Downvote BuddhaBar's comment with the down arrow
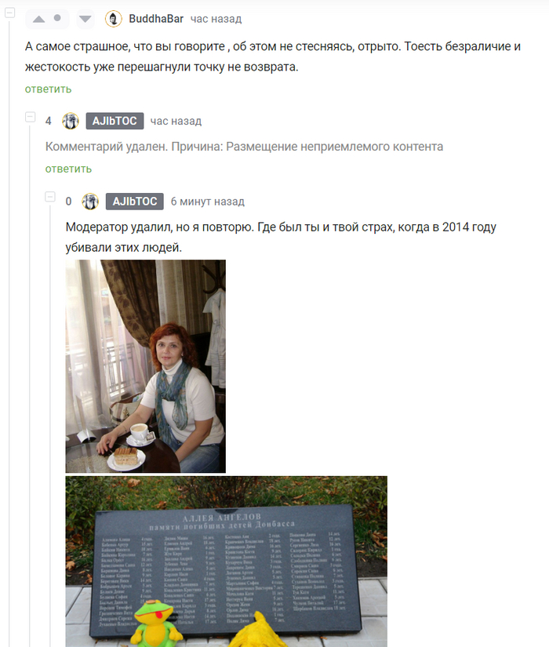The image size is (549, 647). [85, 19]
